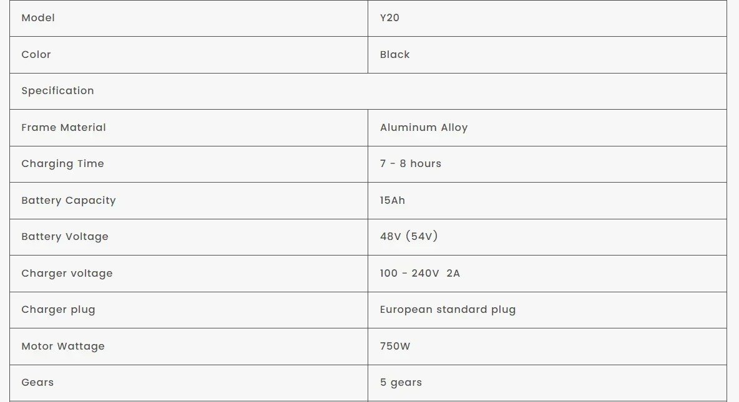This screenshot has width=739, height=402.
Task: Click the 'Model' label cell
Action: [x=38, y=18]
